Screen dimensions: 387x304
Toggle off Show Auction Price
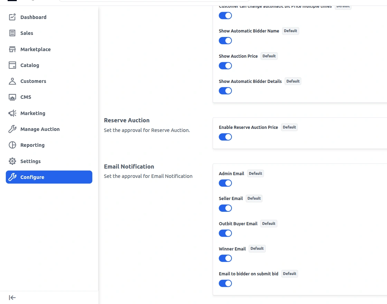click(x=225, y=66)
